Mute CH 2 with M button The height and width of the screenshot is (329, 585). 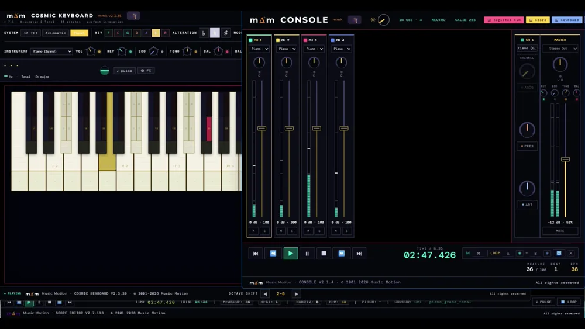tap(281, 231)
